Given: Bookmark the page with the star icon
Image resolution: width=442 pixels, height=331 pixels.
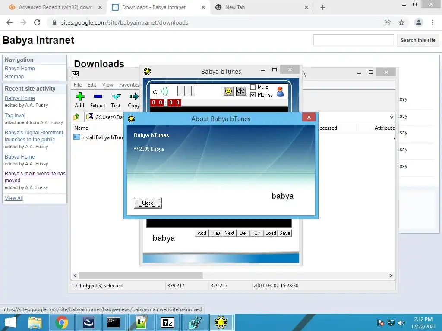Looking at the screenshot, I should 401,22.
